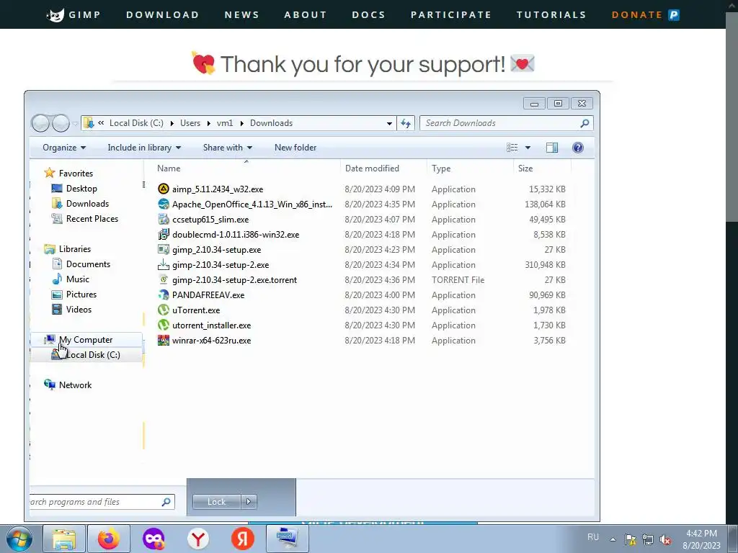Click the DONATE link on GIMP site
The width and height of the screenshot is (738, 553).
coord(637,15)
